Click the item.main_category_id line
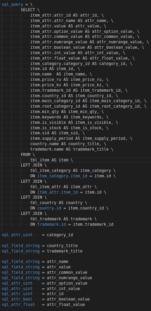Viewport: 151px width, 311px height. point(88,101)
